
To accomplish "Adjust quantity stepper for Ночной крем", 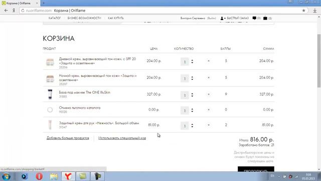I will click(x=192, y=78).
